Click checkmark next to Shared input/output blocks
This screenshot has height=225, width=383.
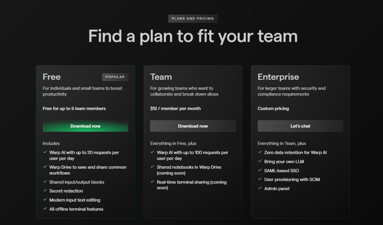[44, 182]
